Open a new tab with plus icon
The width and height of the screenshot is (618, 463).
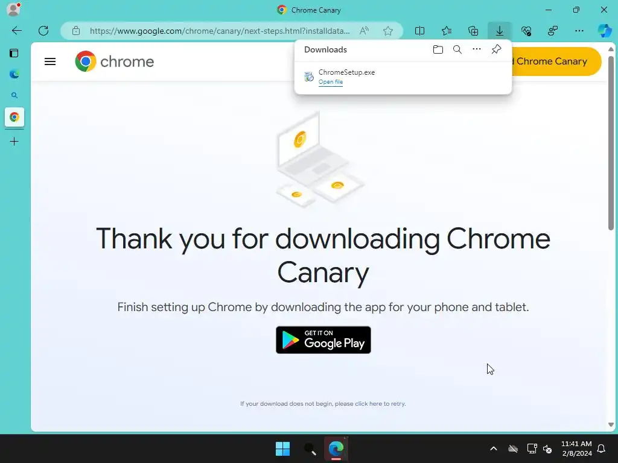pos(14,141)
